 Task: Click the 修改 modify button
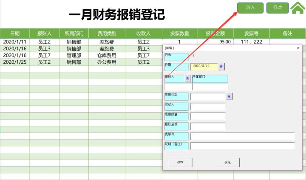click(x=278, y=8)
